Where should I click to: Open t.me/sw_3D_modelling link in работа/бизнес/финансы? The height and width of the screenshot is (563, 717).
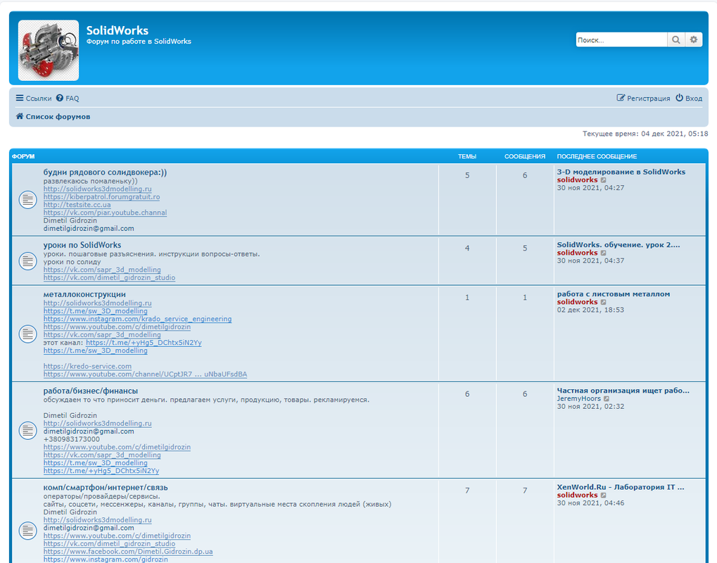tap(95, 463)
